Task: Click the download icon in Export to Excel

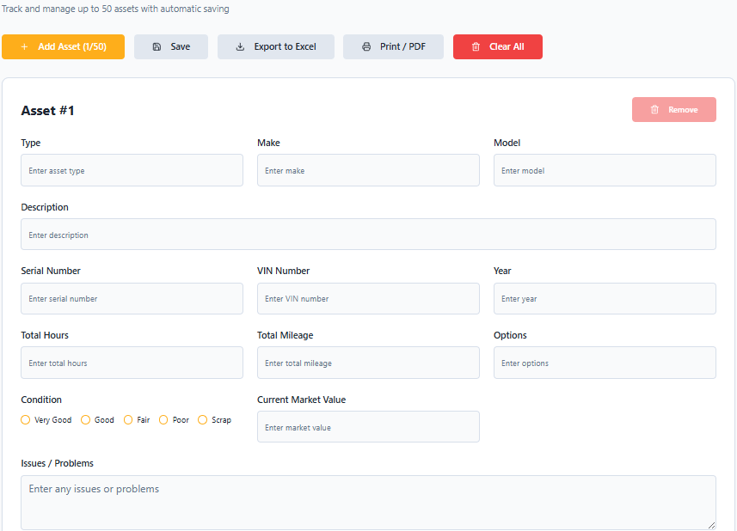Action: click(240, 47)
